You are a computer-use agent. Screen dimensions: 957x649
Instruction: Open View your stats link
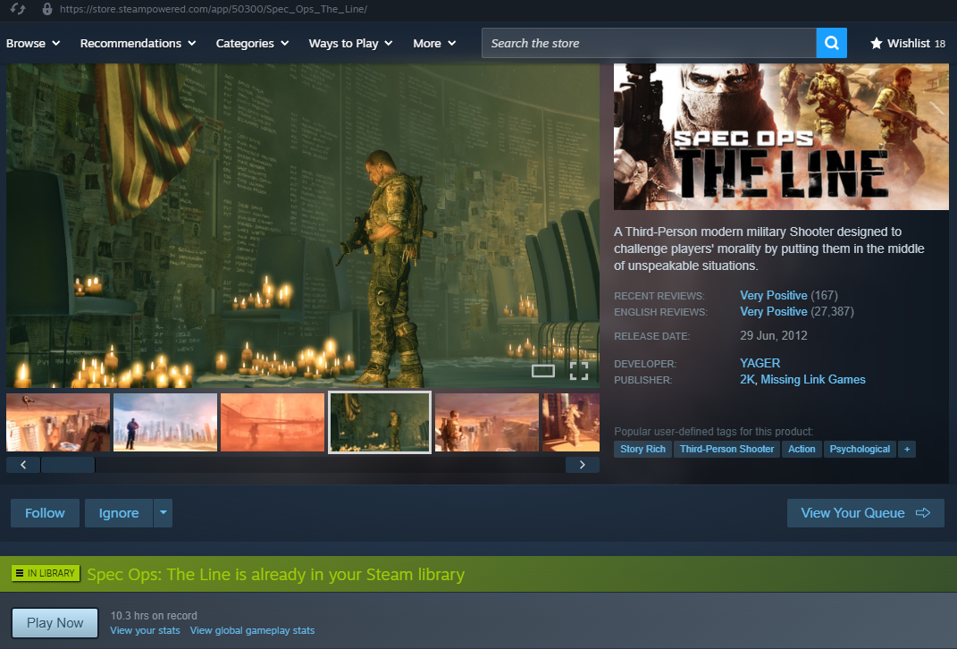(145, 631)
